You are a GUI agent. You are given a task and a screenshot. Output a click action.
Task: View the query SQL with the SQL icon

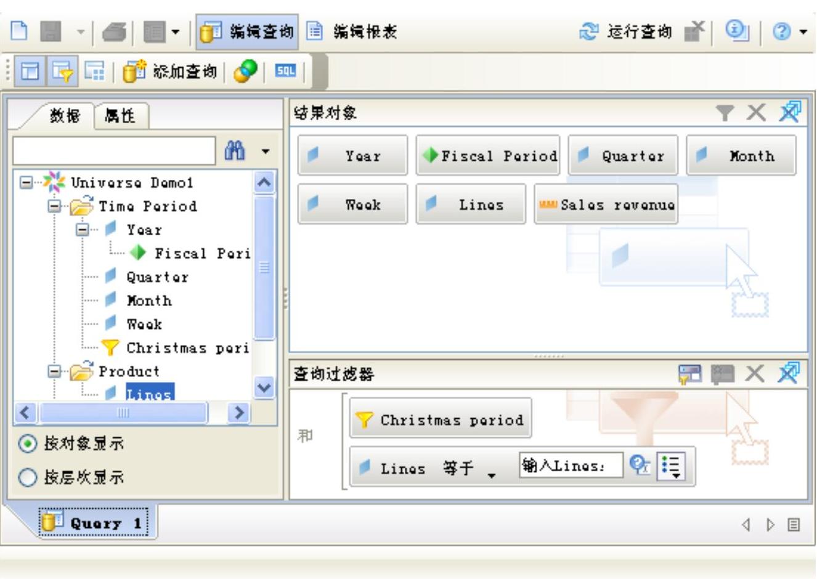click(285, 71)
